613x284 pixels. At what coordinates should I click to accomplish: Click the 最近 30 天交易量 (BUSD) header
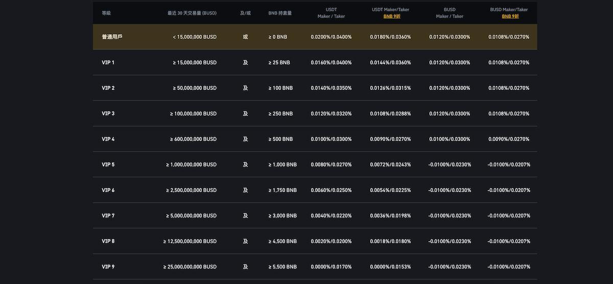(192, 13)
